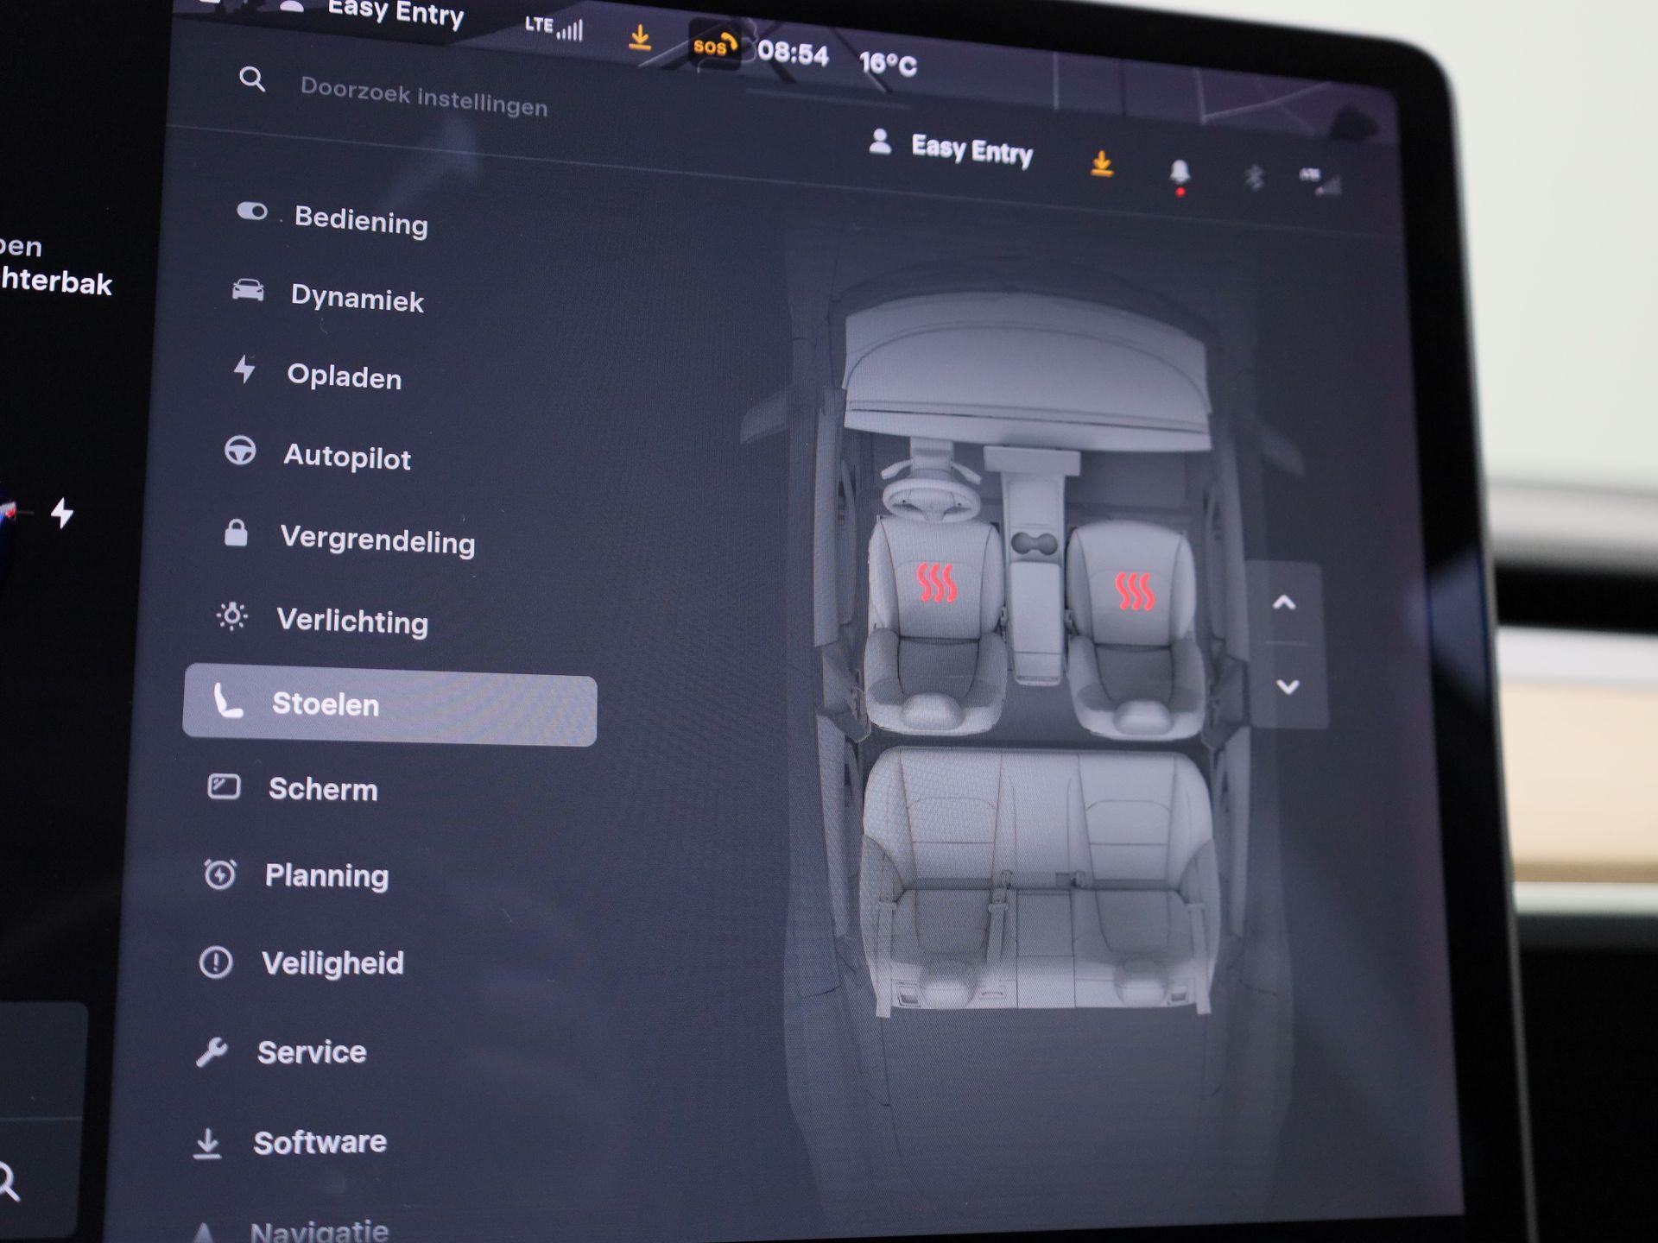Screen dimensions: 1658x1243
Task: Go to Verlichting settings
Action: (351, 621)
